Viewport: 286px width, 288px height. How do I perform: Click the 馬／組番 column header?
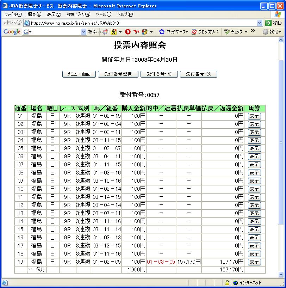click(x=106, y=108)
